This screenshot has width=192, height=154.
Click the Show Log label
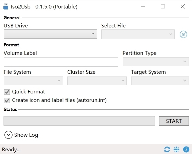[26, 135]
